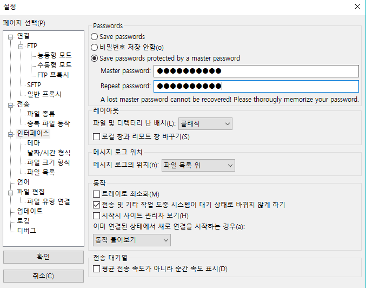The width and height of the screenshot is (366, 288).
Task: Enable 순간 속도 표시 checkbox
Action: click(96, 269)
